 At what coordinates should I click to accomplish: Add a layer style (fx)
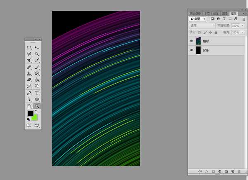(207, 171)
